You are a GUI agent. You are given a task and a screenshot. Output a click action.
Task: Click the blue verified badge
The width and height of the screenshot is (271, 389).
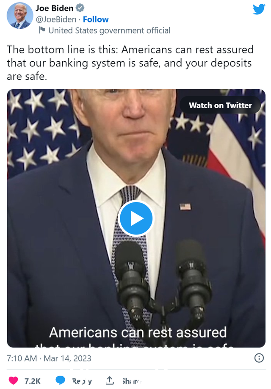(x=80, y=8)
